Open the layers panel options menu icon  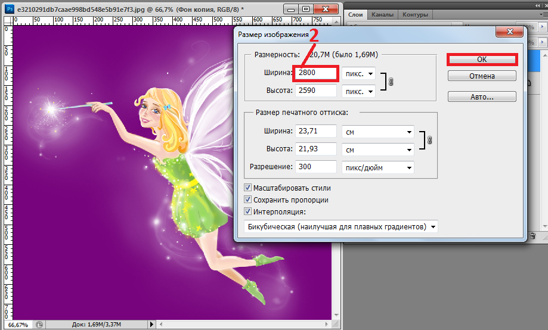pos(543,15)
